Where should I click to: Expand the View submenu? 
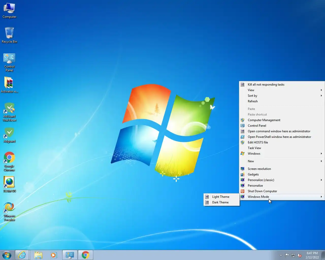click(282, 90)
